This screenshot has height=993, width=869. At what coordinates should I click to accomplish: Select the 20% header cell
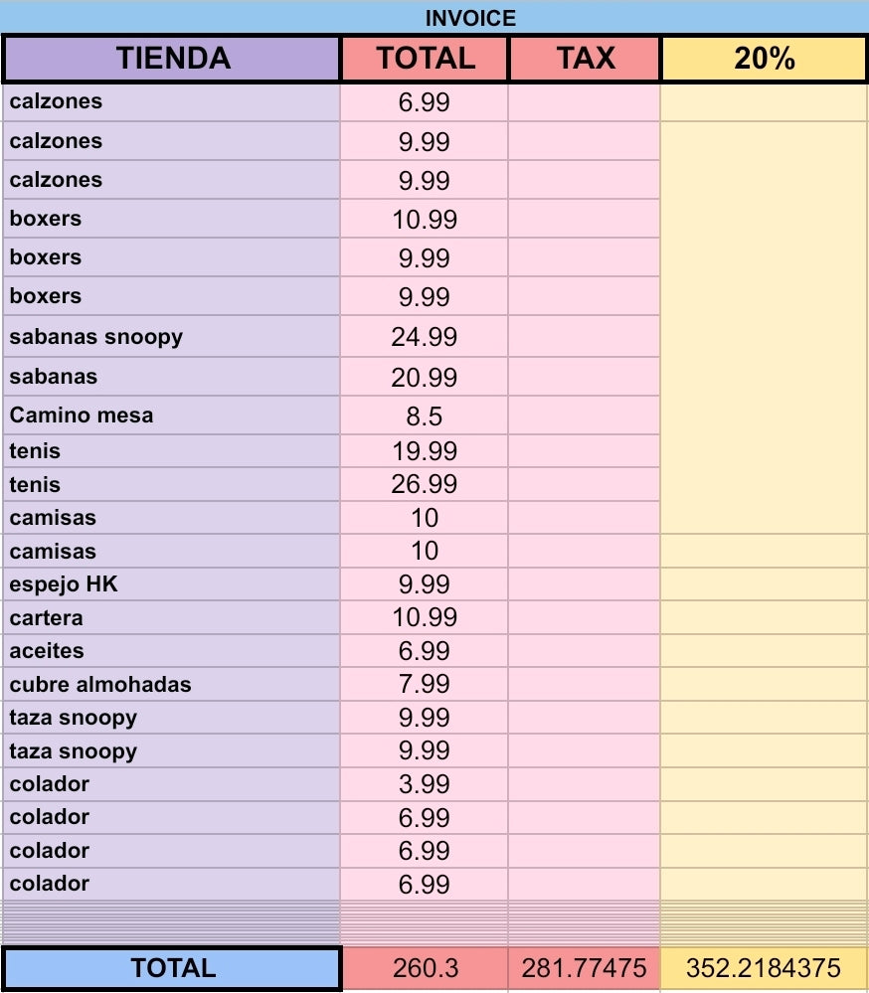pos(764,59)
